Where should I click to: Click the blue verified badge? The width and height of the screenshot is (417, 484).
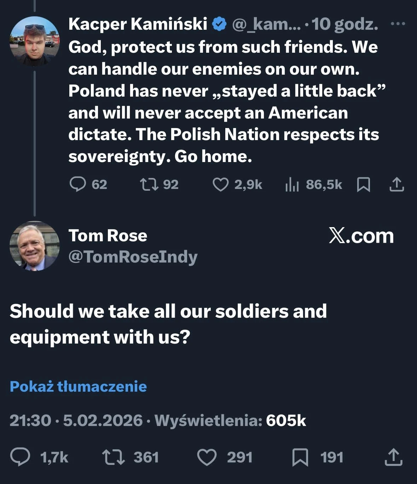[219, 24]
